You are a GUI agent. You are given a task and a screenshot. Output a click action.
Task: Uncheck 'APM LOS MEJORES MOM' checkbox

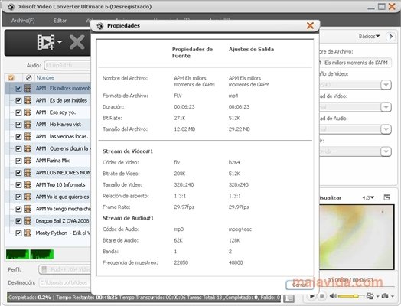click(18, 173)
